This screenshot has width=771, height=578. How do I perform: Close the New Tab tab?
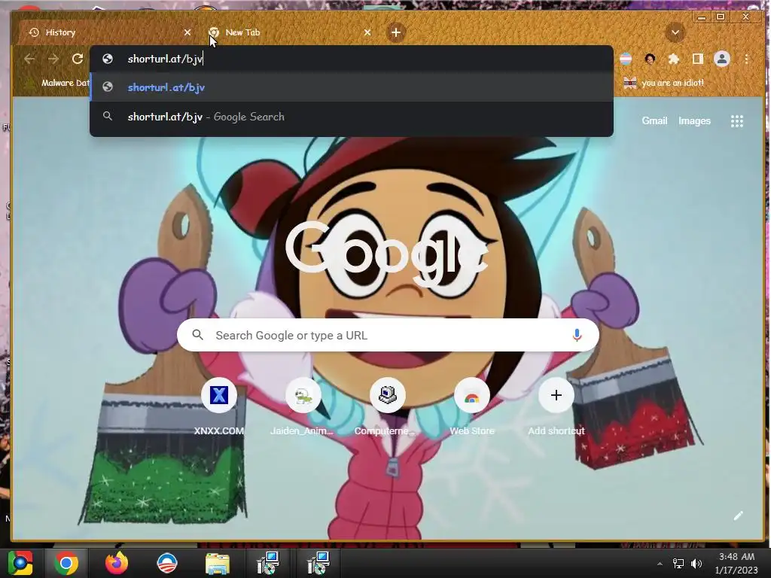(367, 32)
